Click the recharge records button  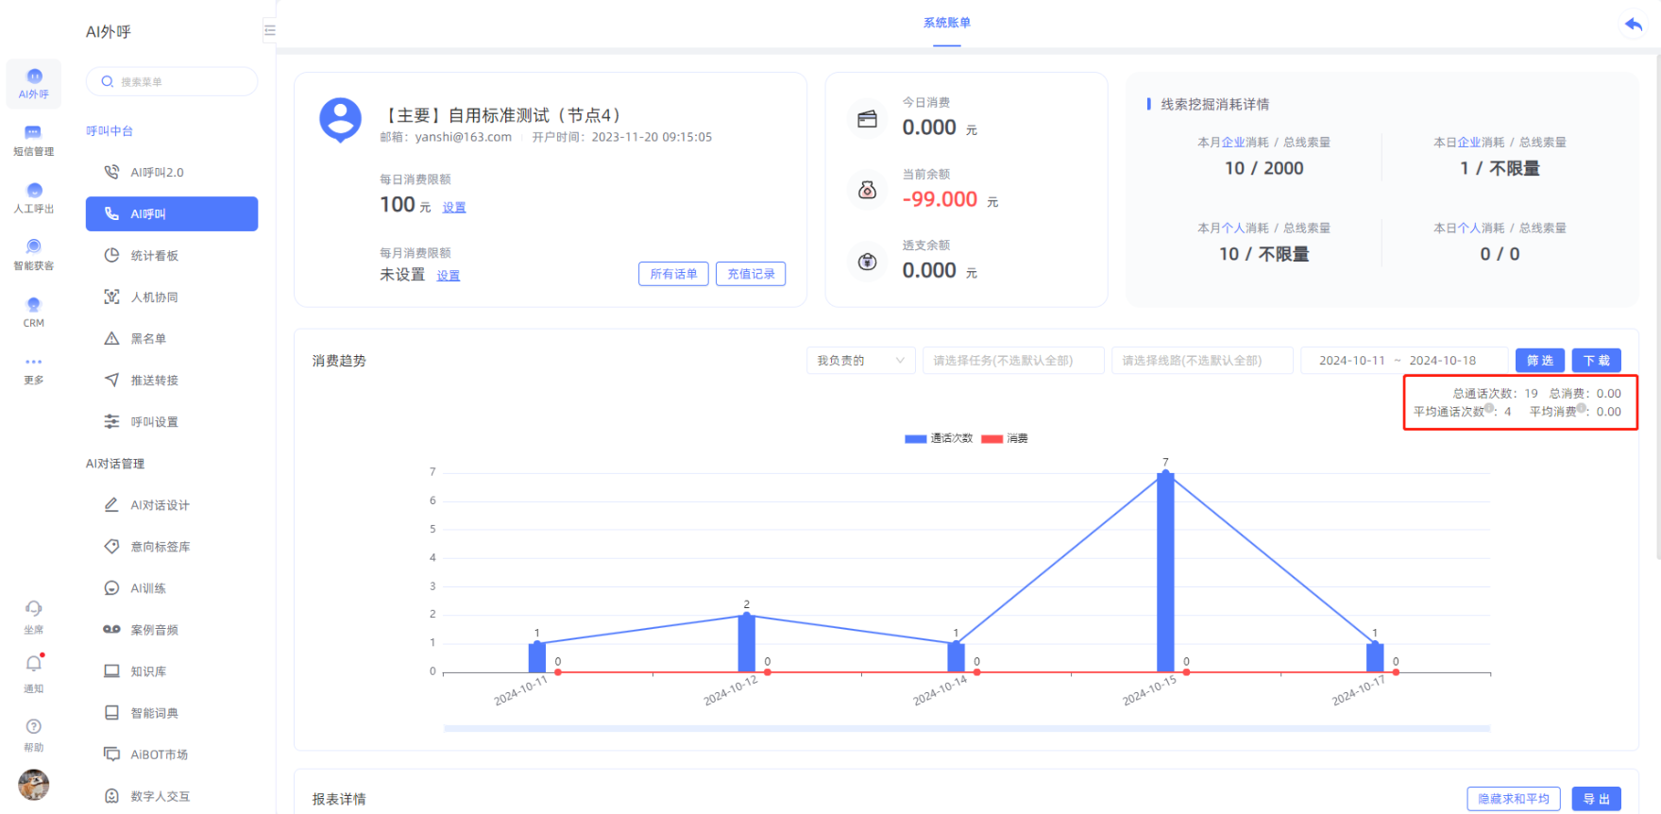(751, 274)
